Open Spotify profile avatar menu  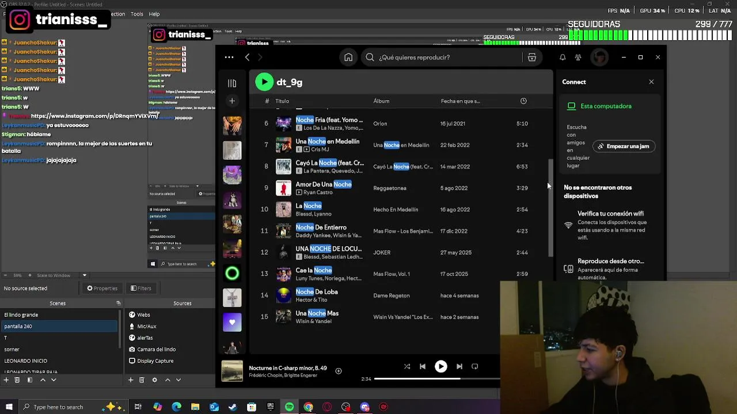pyautogui.click(x=599, y=57)
